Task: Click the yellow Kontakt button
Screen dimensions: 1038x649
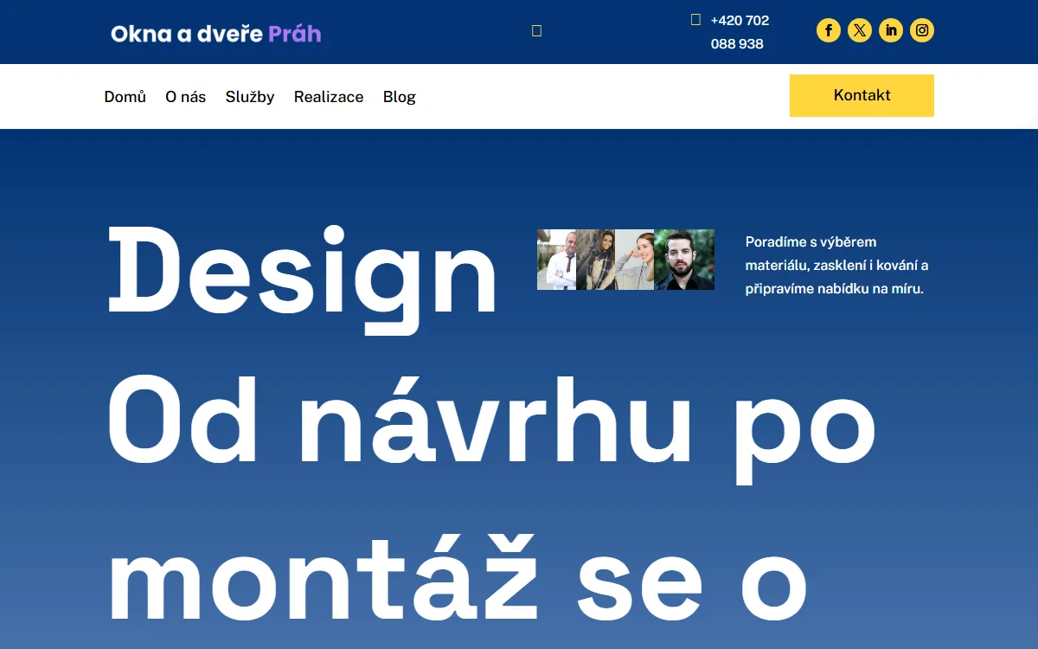Action: point(862,95)
